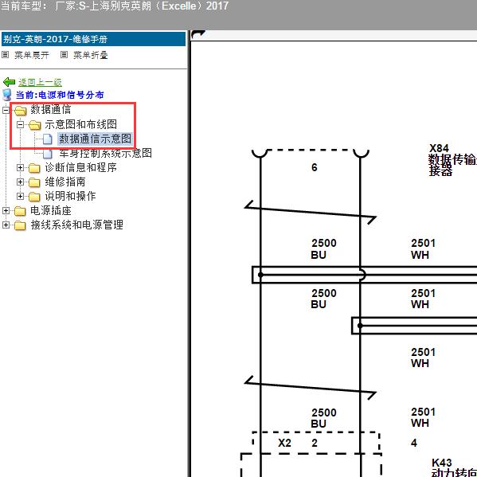Screen dimensions: 477x477
Task: Click the curved arrow icon above diagram
Action: pyautogui.click(x=198, y=34)
